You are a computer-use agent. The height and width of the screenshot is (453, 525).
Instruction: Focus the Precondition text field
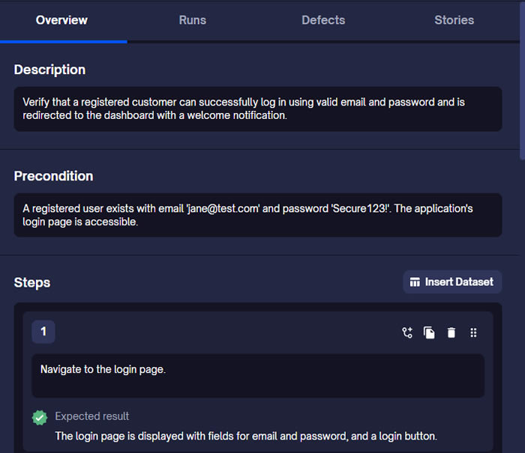[257, 215]
